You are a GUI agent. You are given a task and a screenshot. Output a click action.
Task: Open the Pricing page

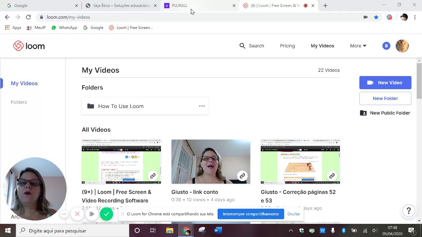coord(287,46)
